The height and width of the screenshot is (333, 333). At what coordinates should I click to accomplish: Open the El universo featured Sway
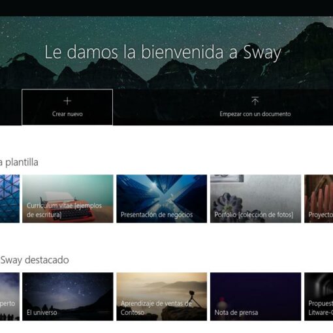click(68, 296)
